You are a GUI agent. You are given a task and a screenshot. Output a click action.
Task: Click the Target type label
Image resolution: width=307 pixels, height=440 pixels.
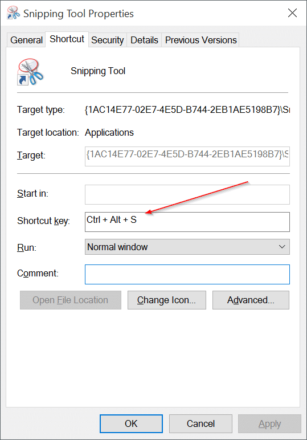41,110
